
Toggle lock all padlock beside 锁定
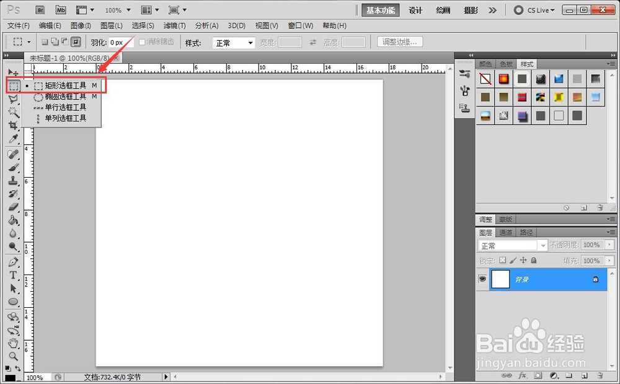click(533, 260)
